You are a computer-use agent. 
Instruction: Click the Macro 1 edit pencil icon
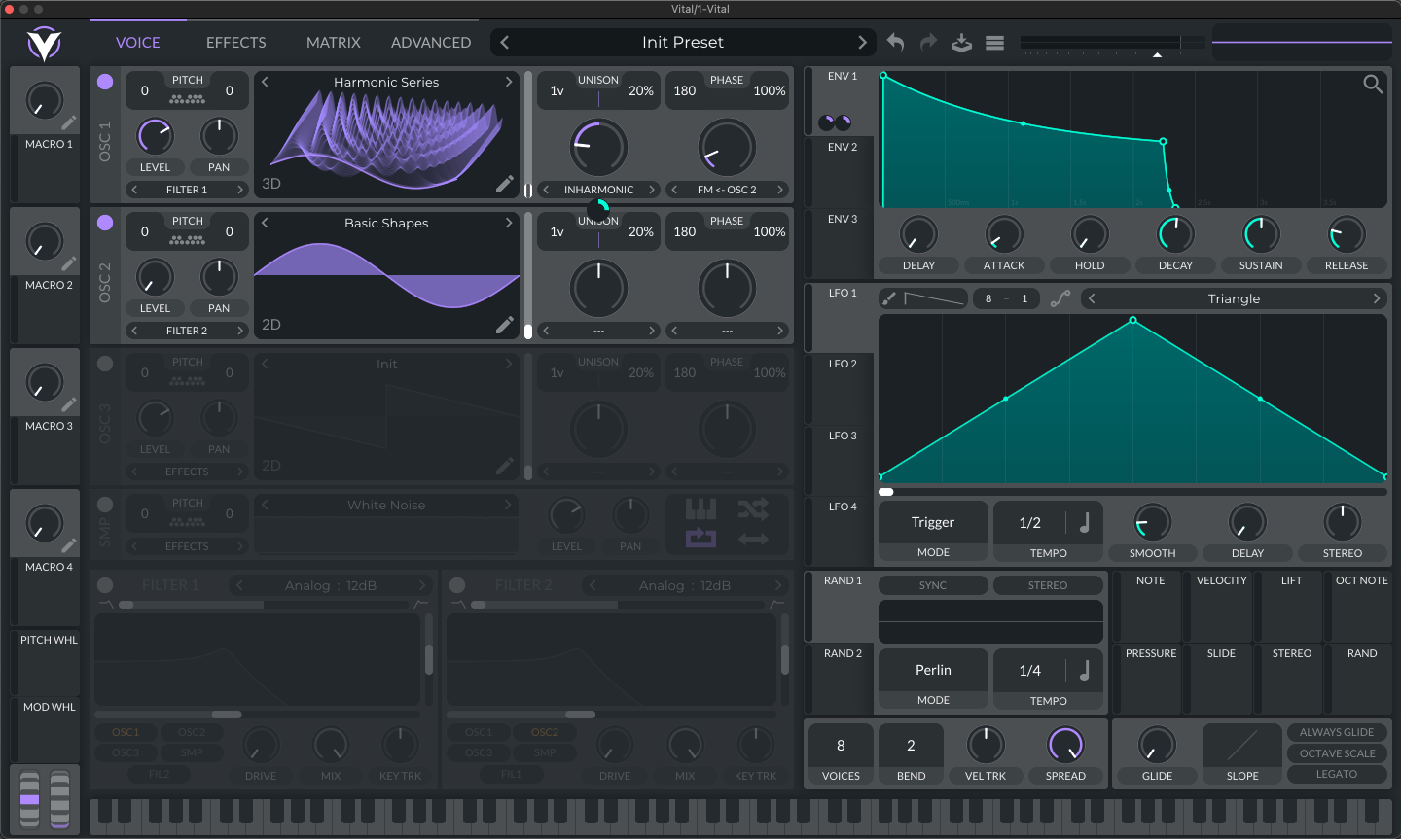[x=69, y=123]
